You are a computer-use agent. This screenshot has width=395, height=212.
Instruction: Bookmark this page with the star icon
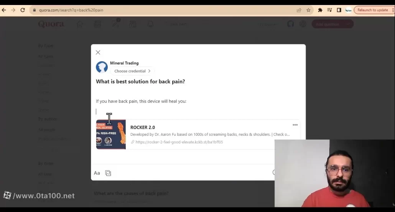[308, 10]
